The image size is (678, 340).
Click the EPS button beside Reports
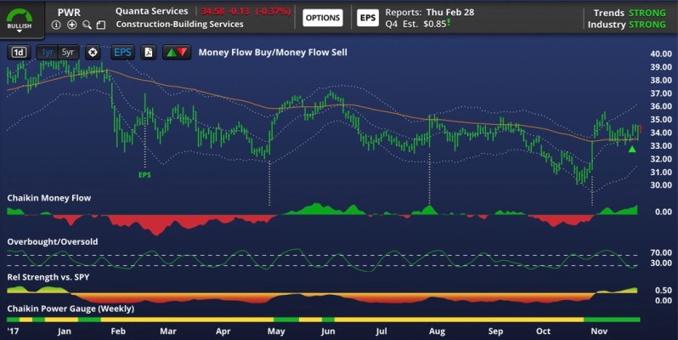pyautogui.click(x=367, y=18)
